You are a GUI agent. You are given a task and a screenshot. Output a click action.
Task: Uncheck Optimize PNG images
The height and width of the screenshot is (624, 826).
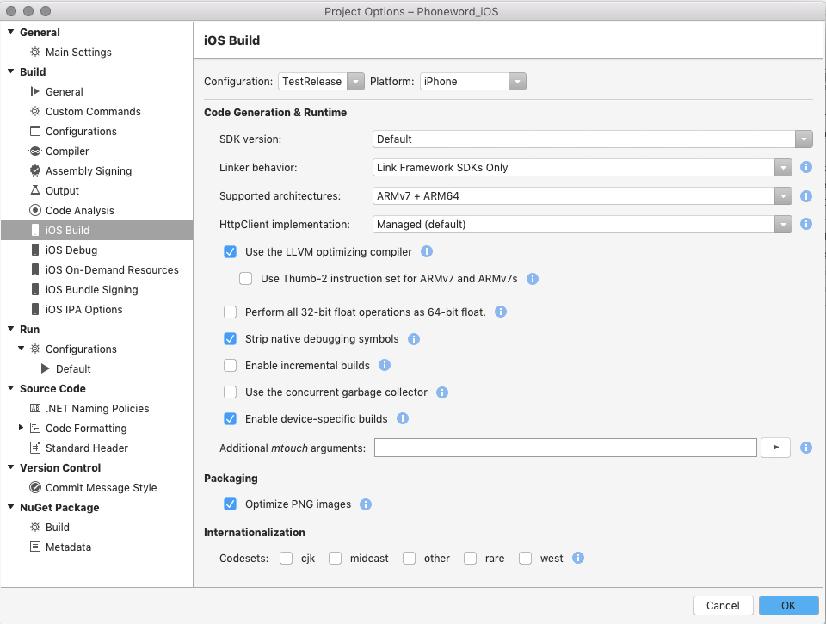click(x=230, y=504)
